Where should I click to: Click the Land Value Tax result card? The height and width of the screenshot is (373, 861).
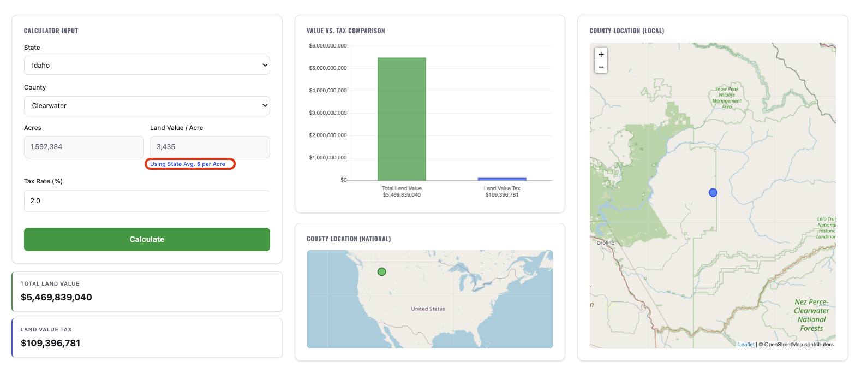coord(147,338)
